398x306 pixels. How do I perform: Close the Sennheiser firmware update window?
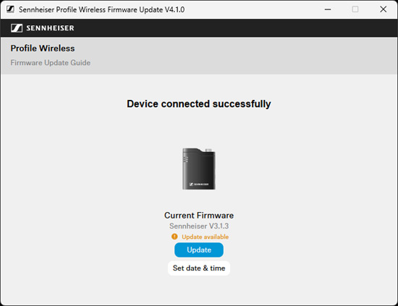coord(383,9)
